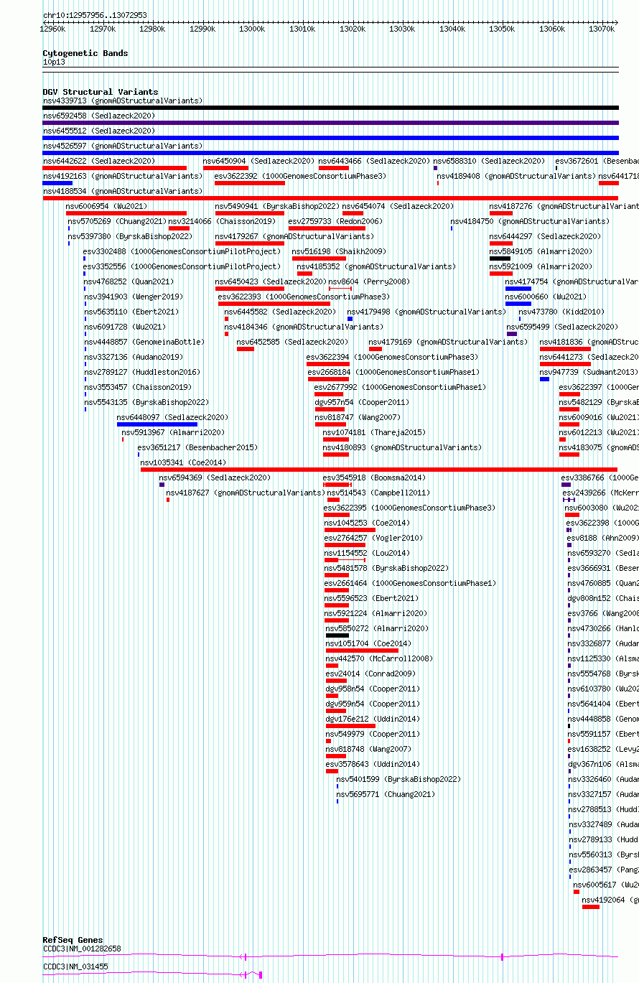
Task: Click nsv5849105 (Almarri2020) label
Action: [541, 251]
